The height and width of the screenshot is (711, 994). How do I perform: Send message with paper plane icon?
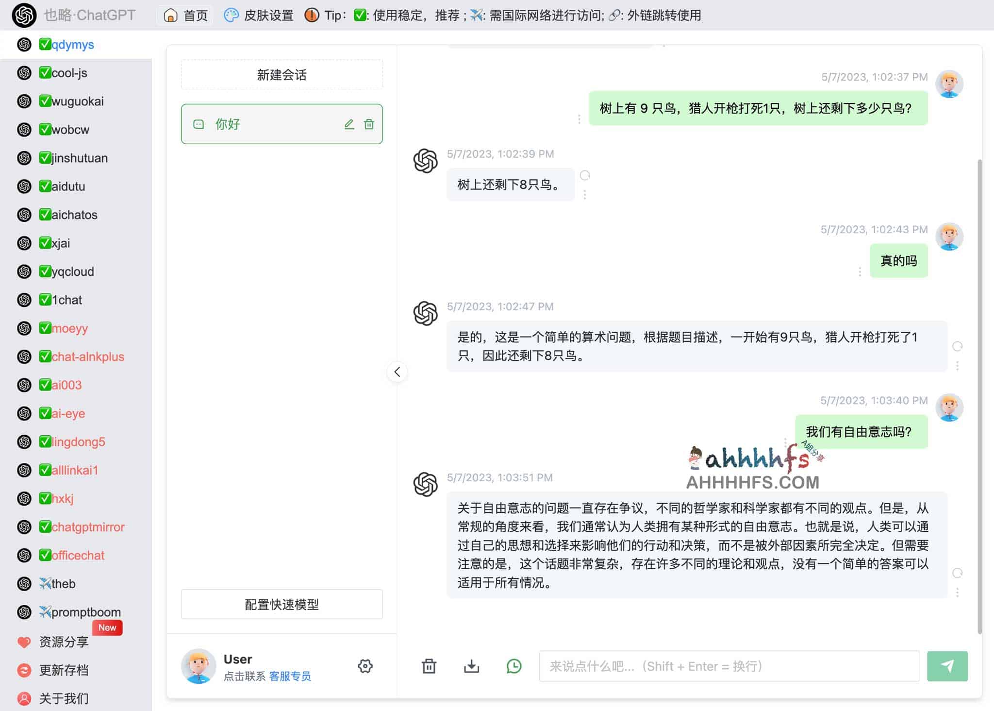[x=947, y=666]
